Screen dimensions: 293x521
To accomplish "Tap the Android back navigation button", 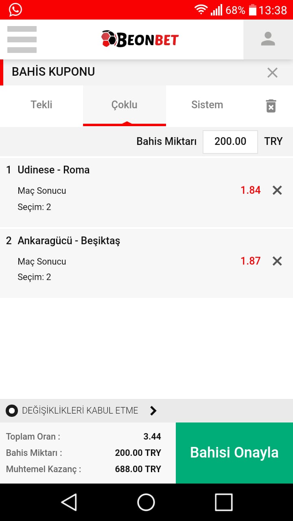I will (x=69, y=502).
